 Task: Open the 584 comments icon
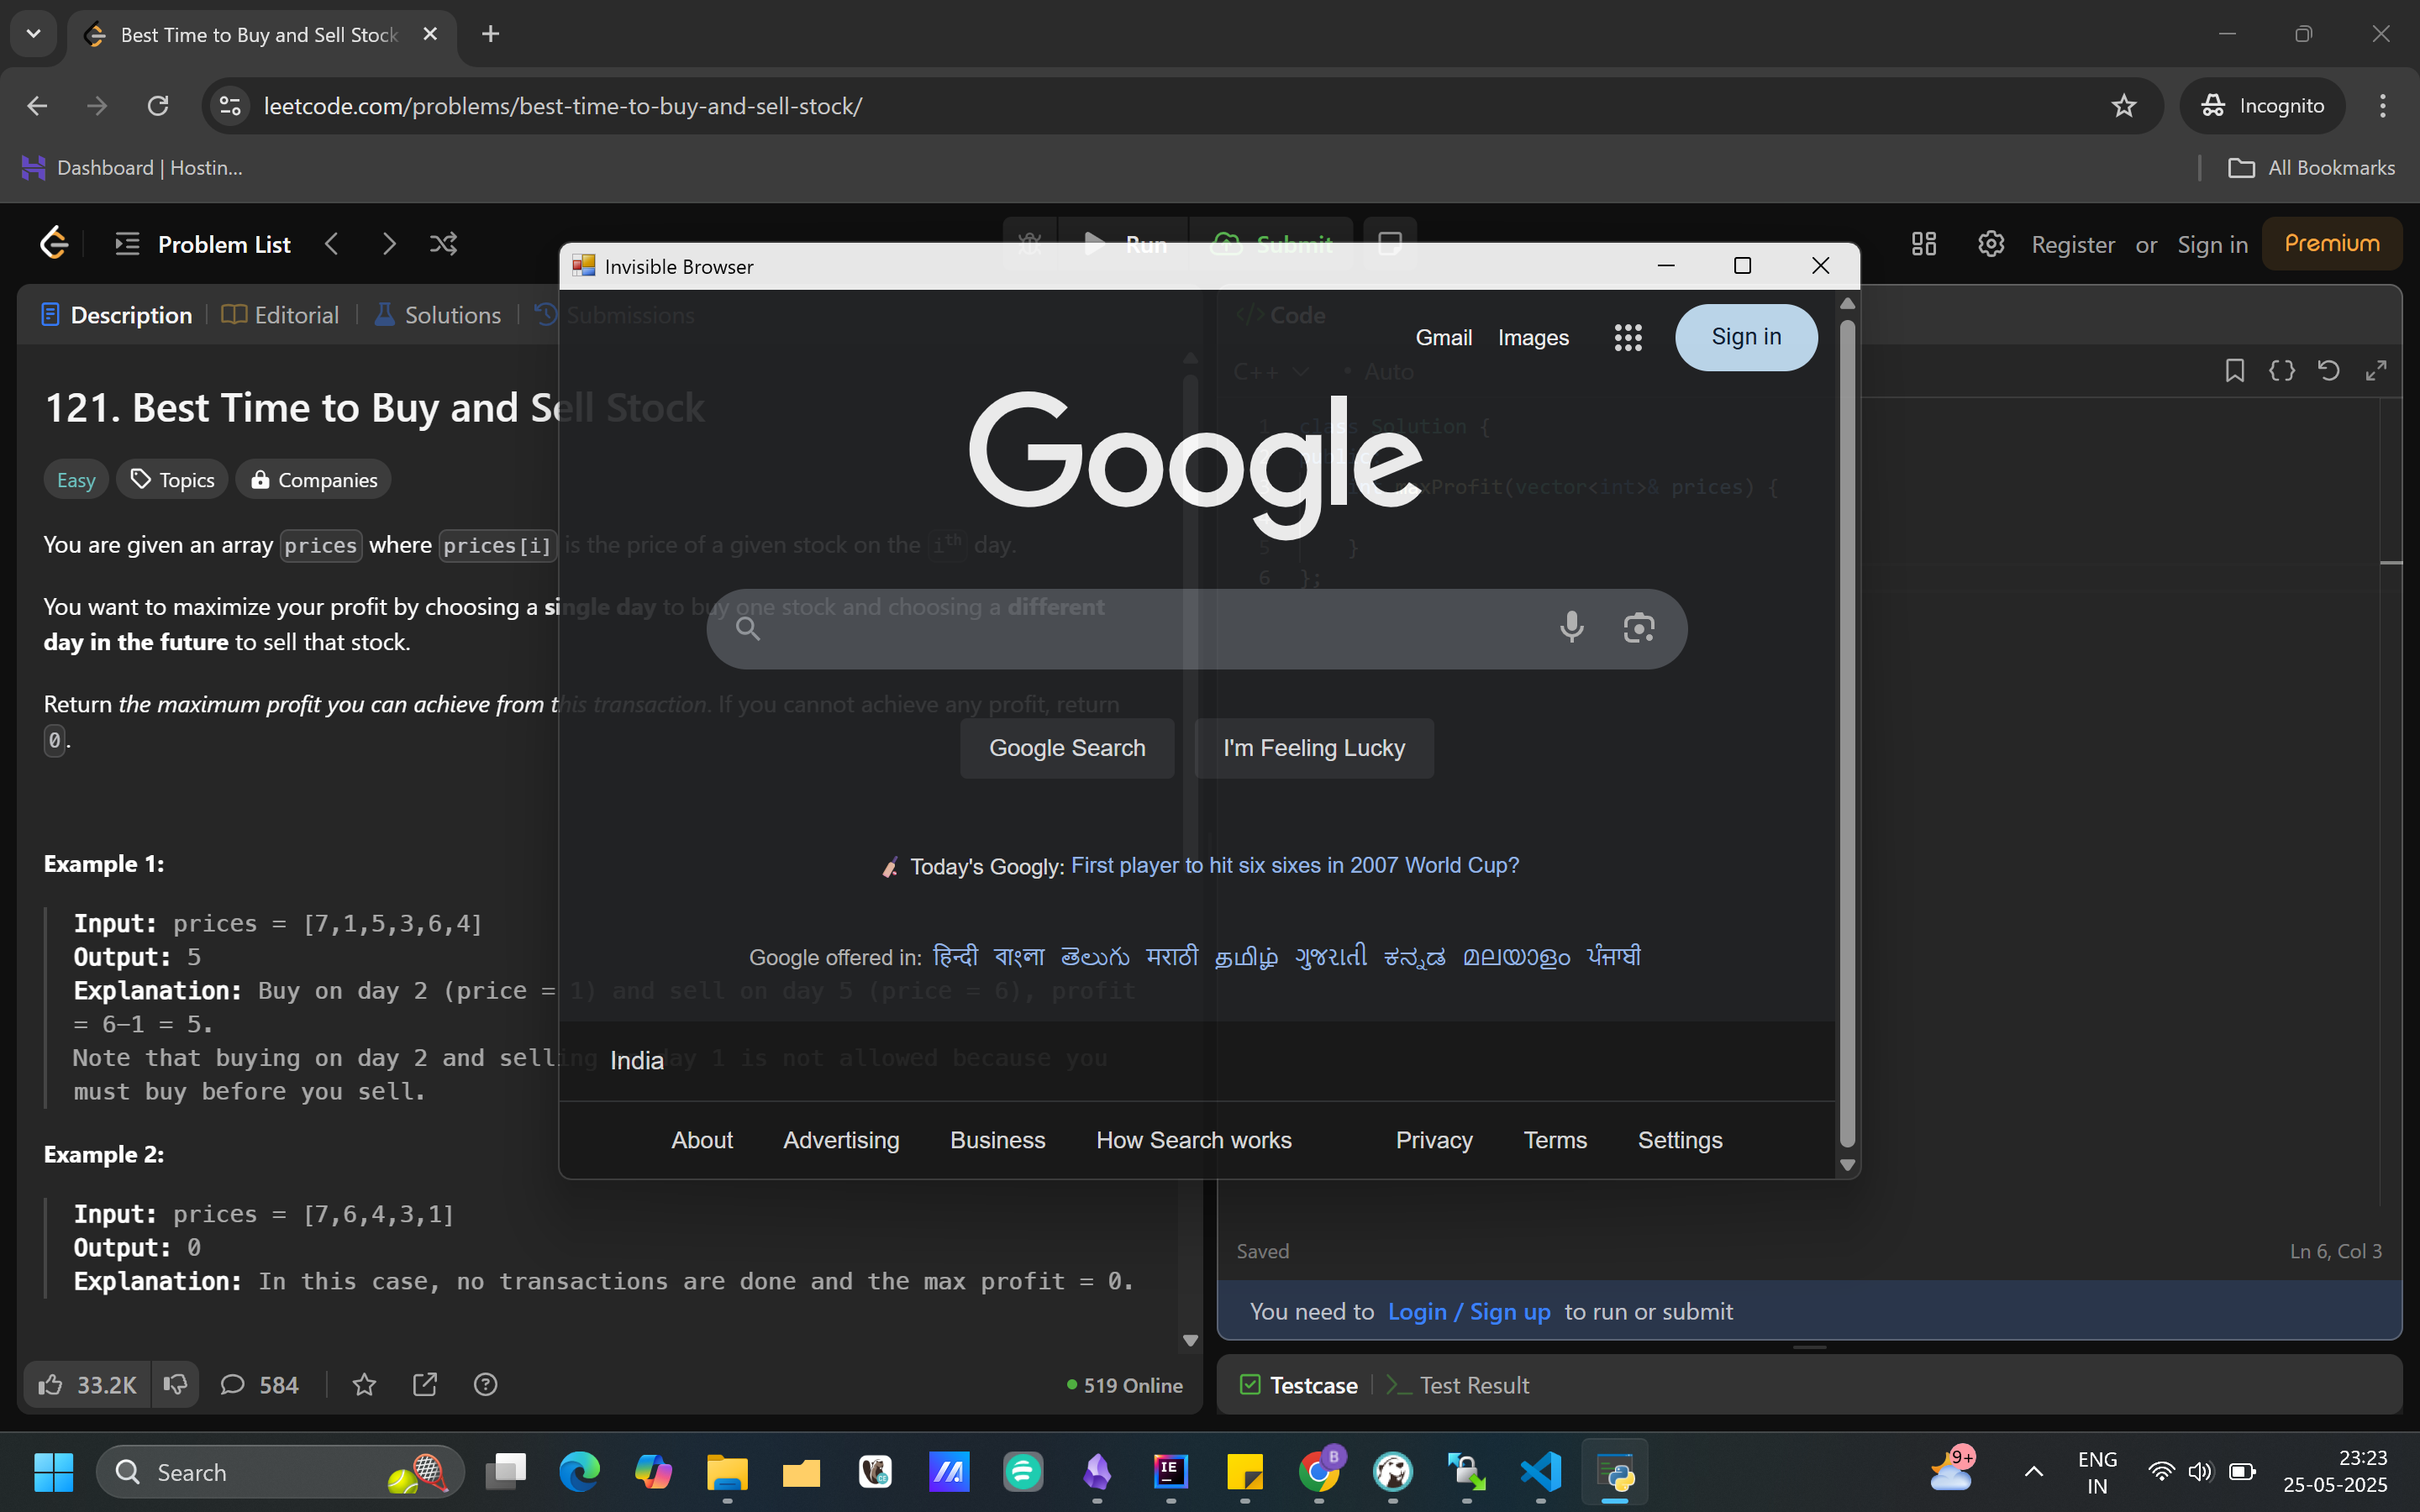click(x=259, y=1385)
